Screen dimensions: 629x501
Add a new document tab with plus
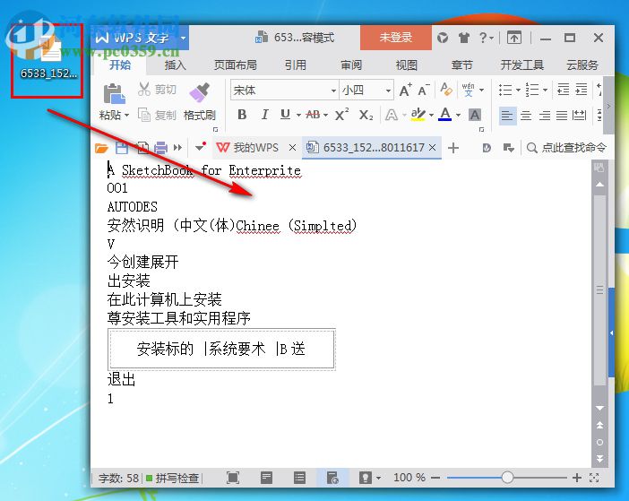(453, 148)
